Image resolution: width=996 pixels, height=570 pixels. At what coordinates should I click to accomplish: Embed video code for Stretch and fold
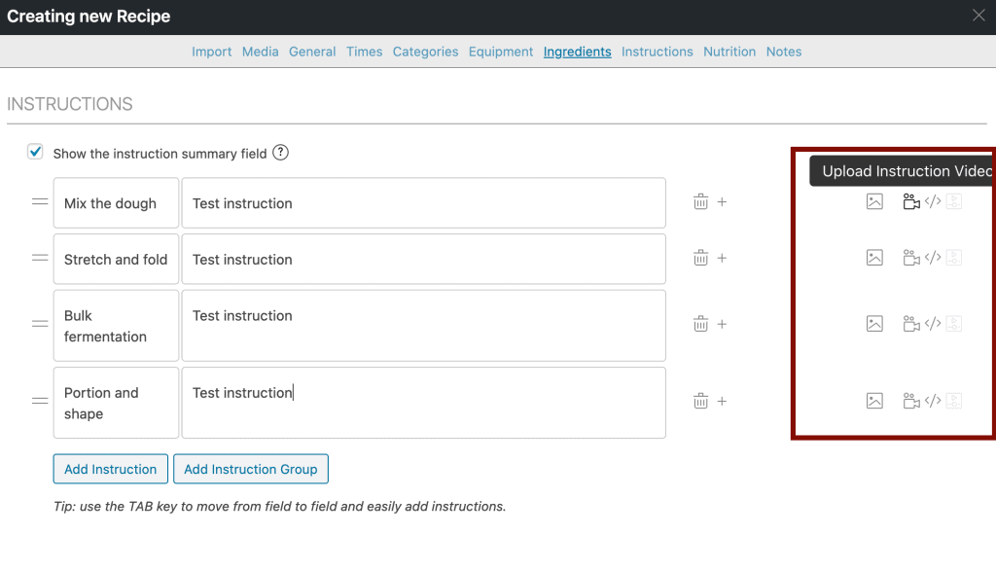pyautogui.click(x=933, y=258)
